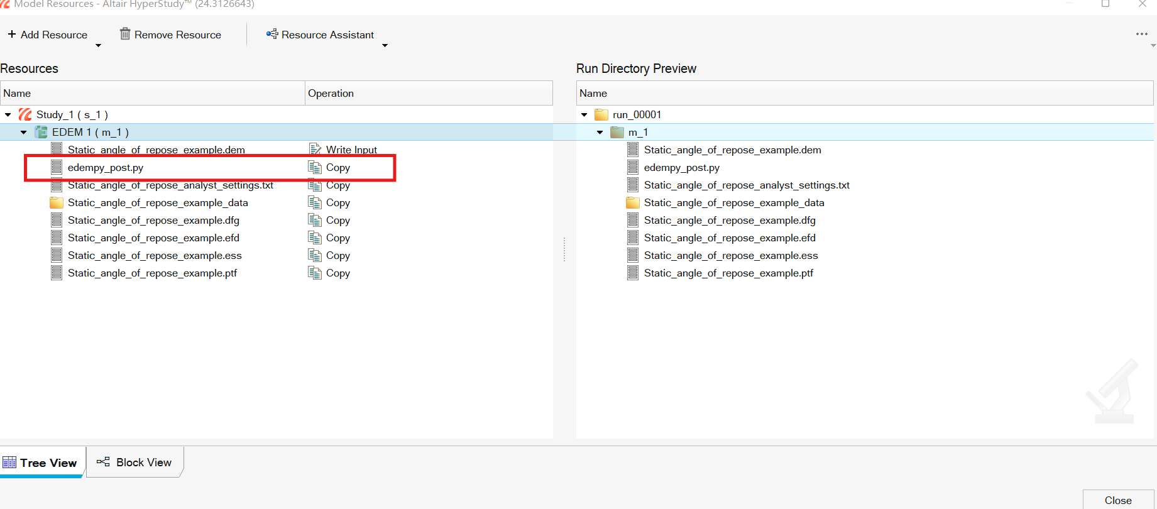The height and width of the screenshot is (509, 1157).
Task: Click the panel splitter handle
Action: click(564, 249)
